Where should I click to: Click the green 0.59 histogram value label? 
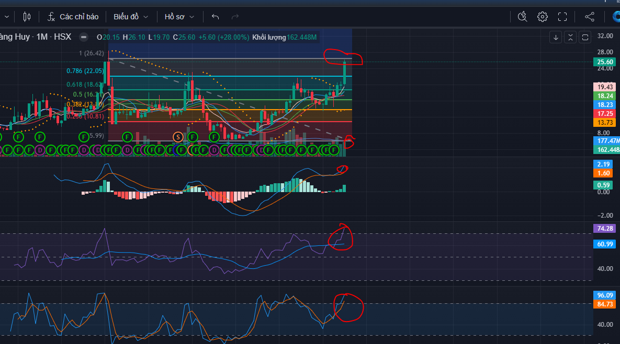[603, 185]
